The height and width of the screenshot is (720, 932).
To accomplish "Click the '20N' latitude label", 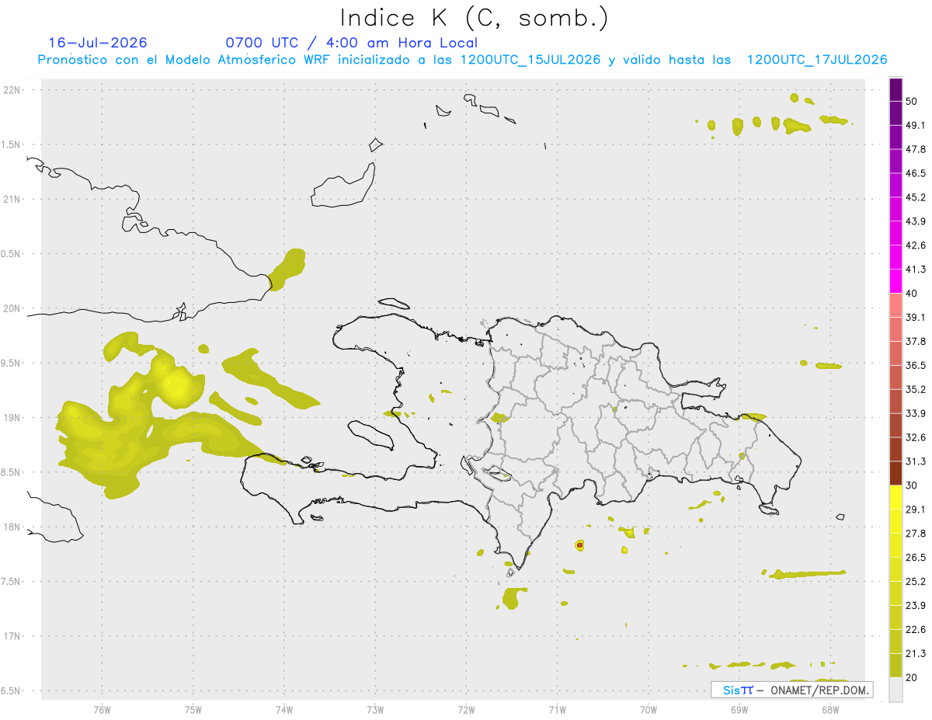I will [x=11, y=308].
